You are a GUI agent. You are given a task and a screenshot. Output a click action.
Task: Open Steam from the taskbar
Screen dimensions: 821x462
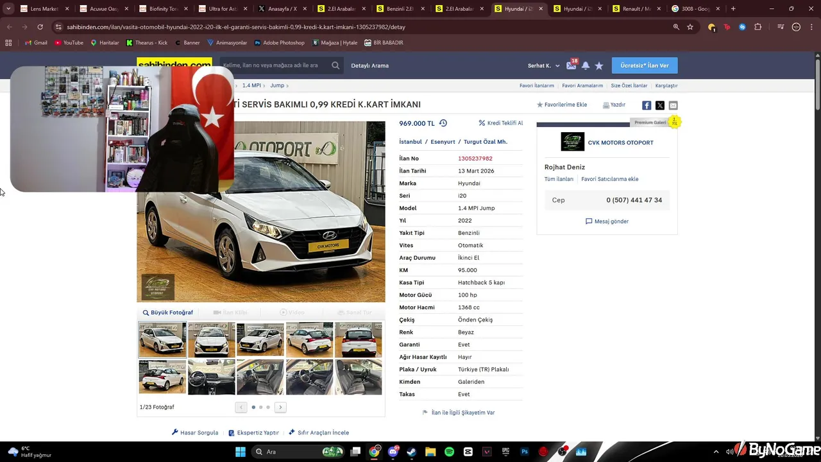(x=411, y=452)
